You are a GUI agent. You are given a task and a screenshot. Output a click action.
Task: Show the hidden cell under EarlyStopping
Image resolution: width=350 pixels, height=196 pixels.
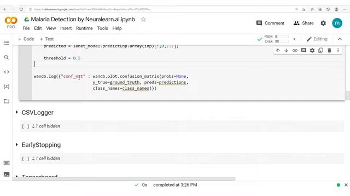[46, 158]
